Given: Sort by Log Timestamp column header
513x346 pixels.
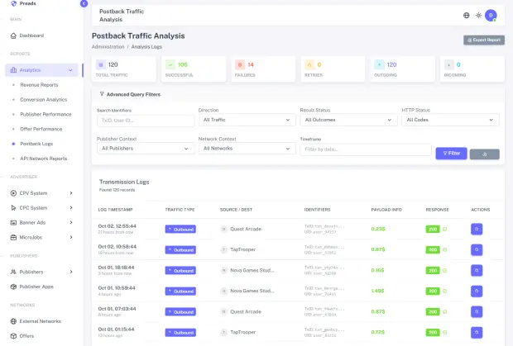Looking at the screenshot, I should (116, 210).
